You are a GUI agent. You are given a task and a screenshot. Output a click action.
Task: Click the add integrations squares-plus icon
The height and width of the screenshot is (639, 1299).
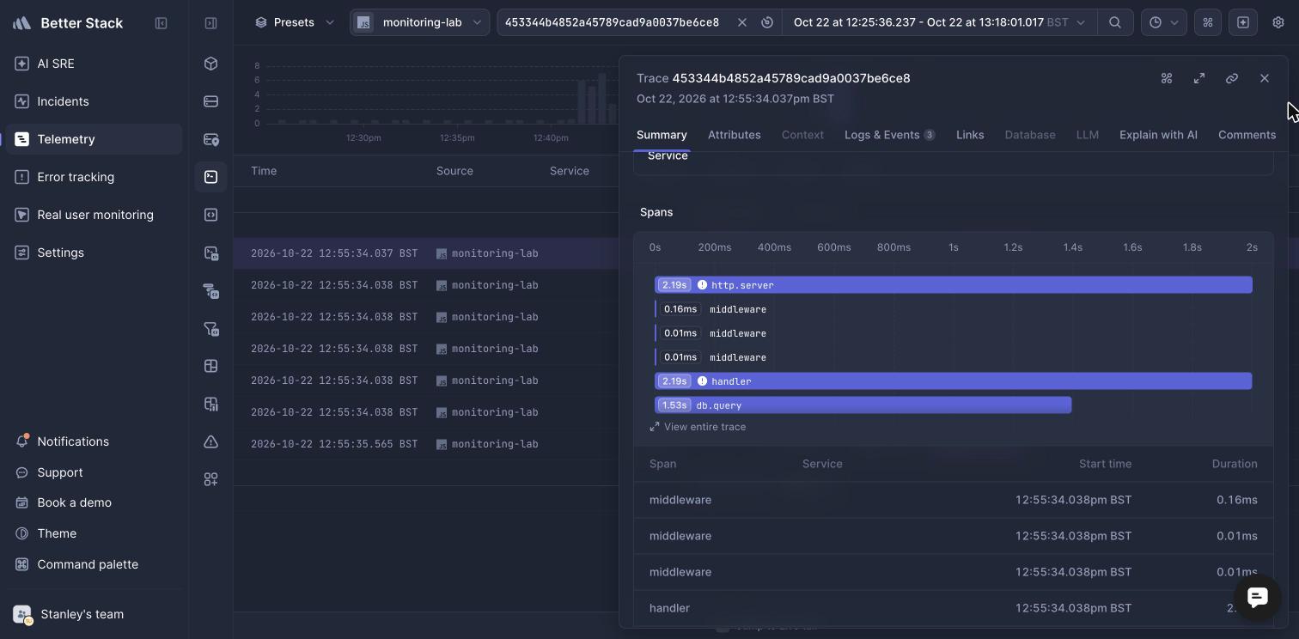pos(210,479)
